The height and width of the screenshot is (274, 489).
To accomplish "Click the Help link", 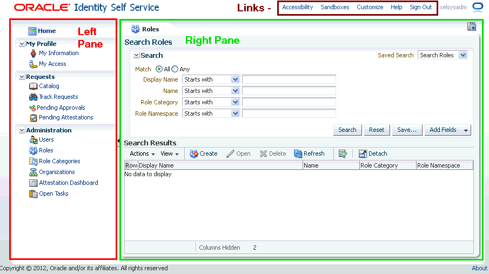I will coord(397,7).
